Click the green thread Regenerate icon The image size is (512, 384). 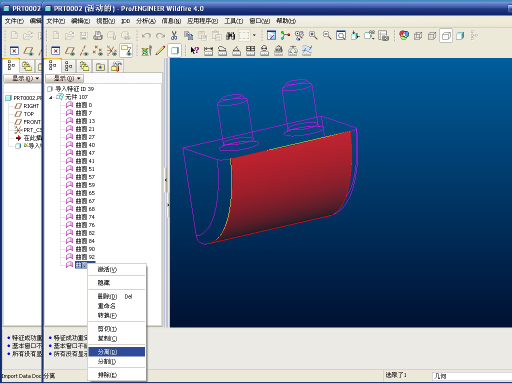(146, 50)
